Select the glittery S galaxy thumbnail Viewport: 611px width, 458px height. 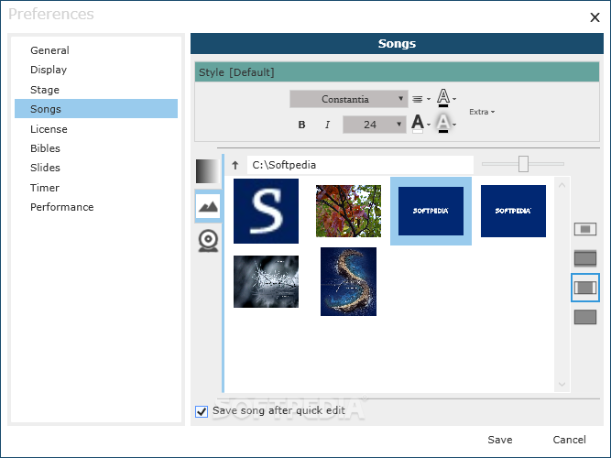[348, 281]
